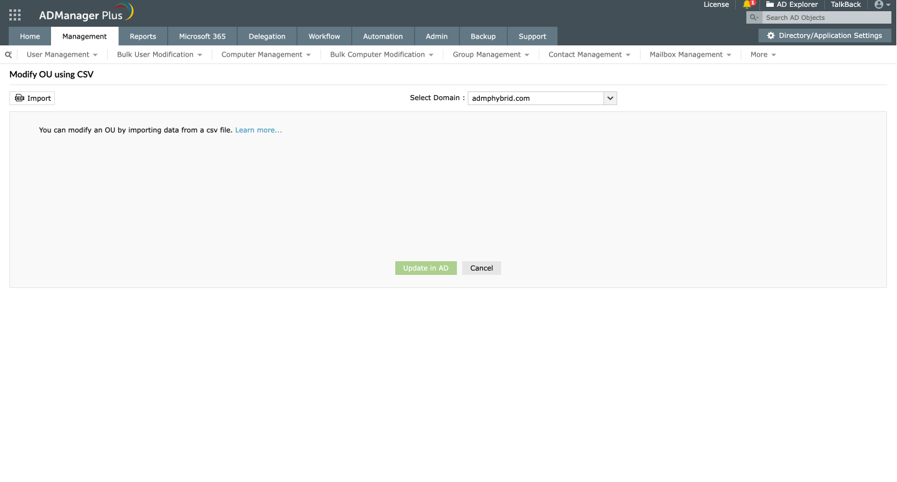The height and width of the screenshot is (482, 897).
Task: Click the ADManager Plus logo
Action: click(86, 13)
